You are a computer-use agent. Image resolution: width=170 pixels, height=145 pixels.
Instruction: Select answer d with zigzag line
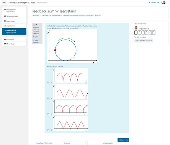[x=48, y=130]
